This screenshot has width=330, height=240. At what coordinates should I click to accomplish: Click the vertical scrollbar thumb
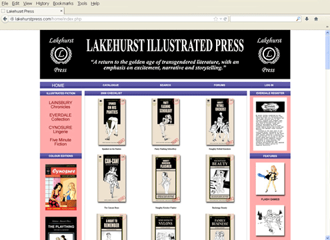click(327, 52)
